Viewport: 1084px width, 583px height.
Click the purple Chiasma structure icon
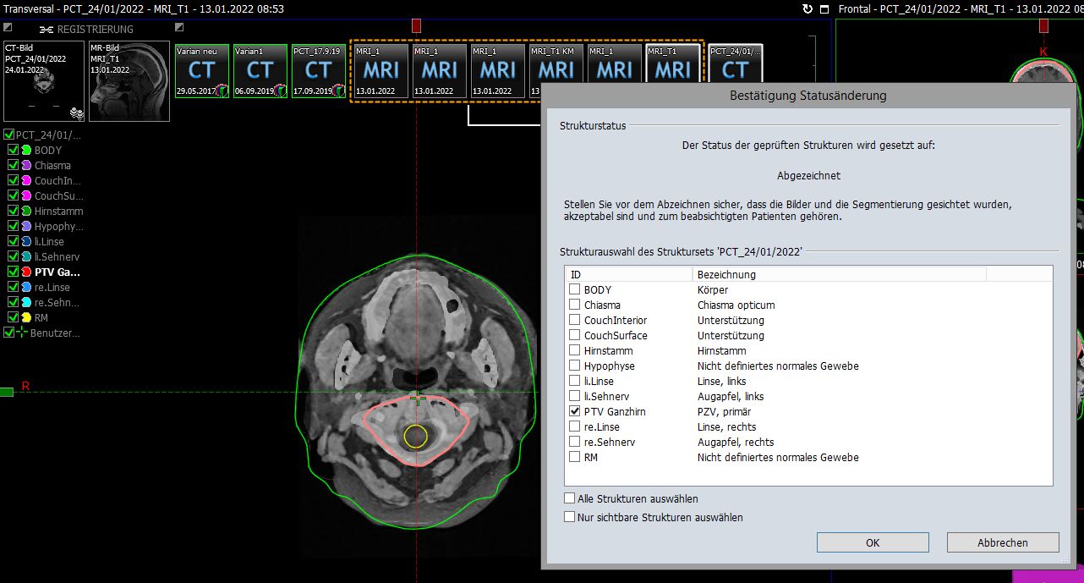click(x=26, y=166)
